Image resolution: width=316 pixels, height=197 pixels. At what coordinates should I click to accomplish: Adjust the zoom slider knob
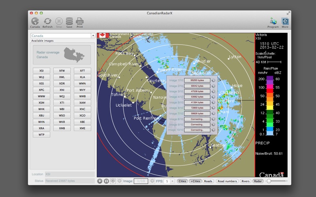[269, 181]
